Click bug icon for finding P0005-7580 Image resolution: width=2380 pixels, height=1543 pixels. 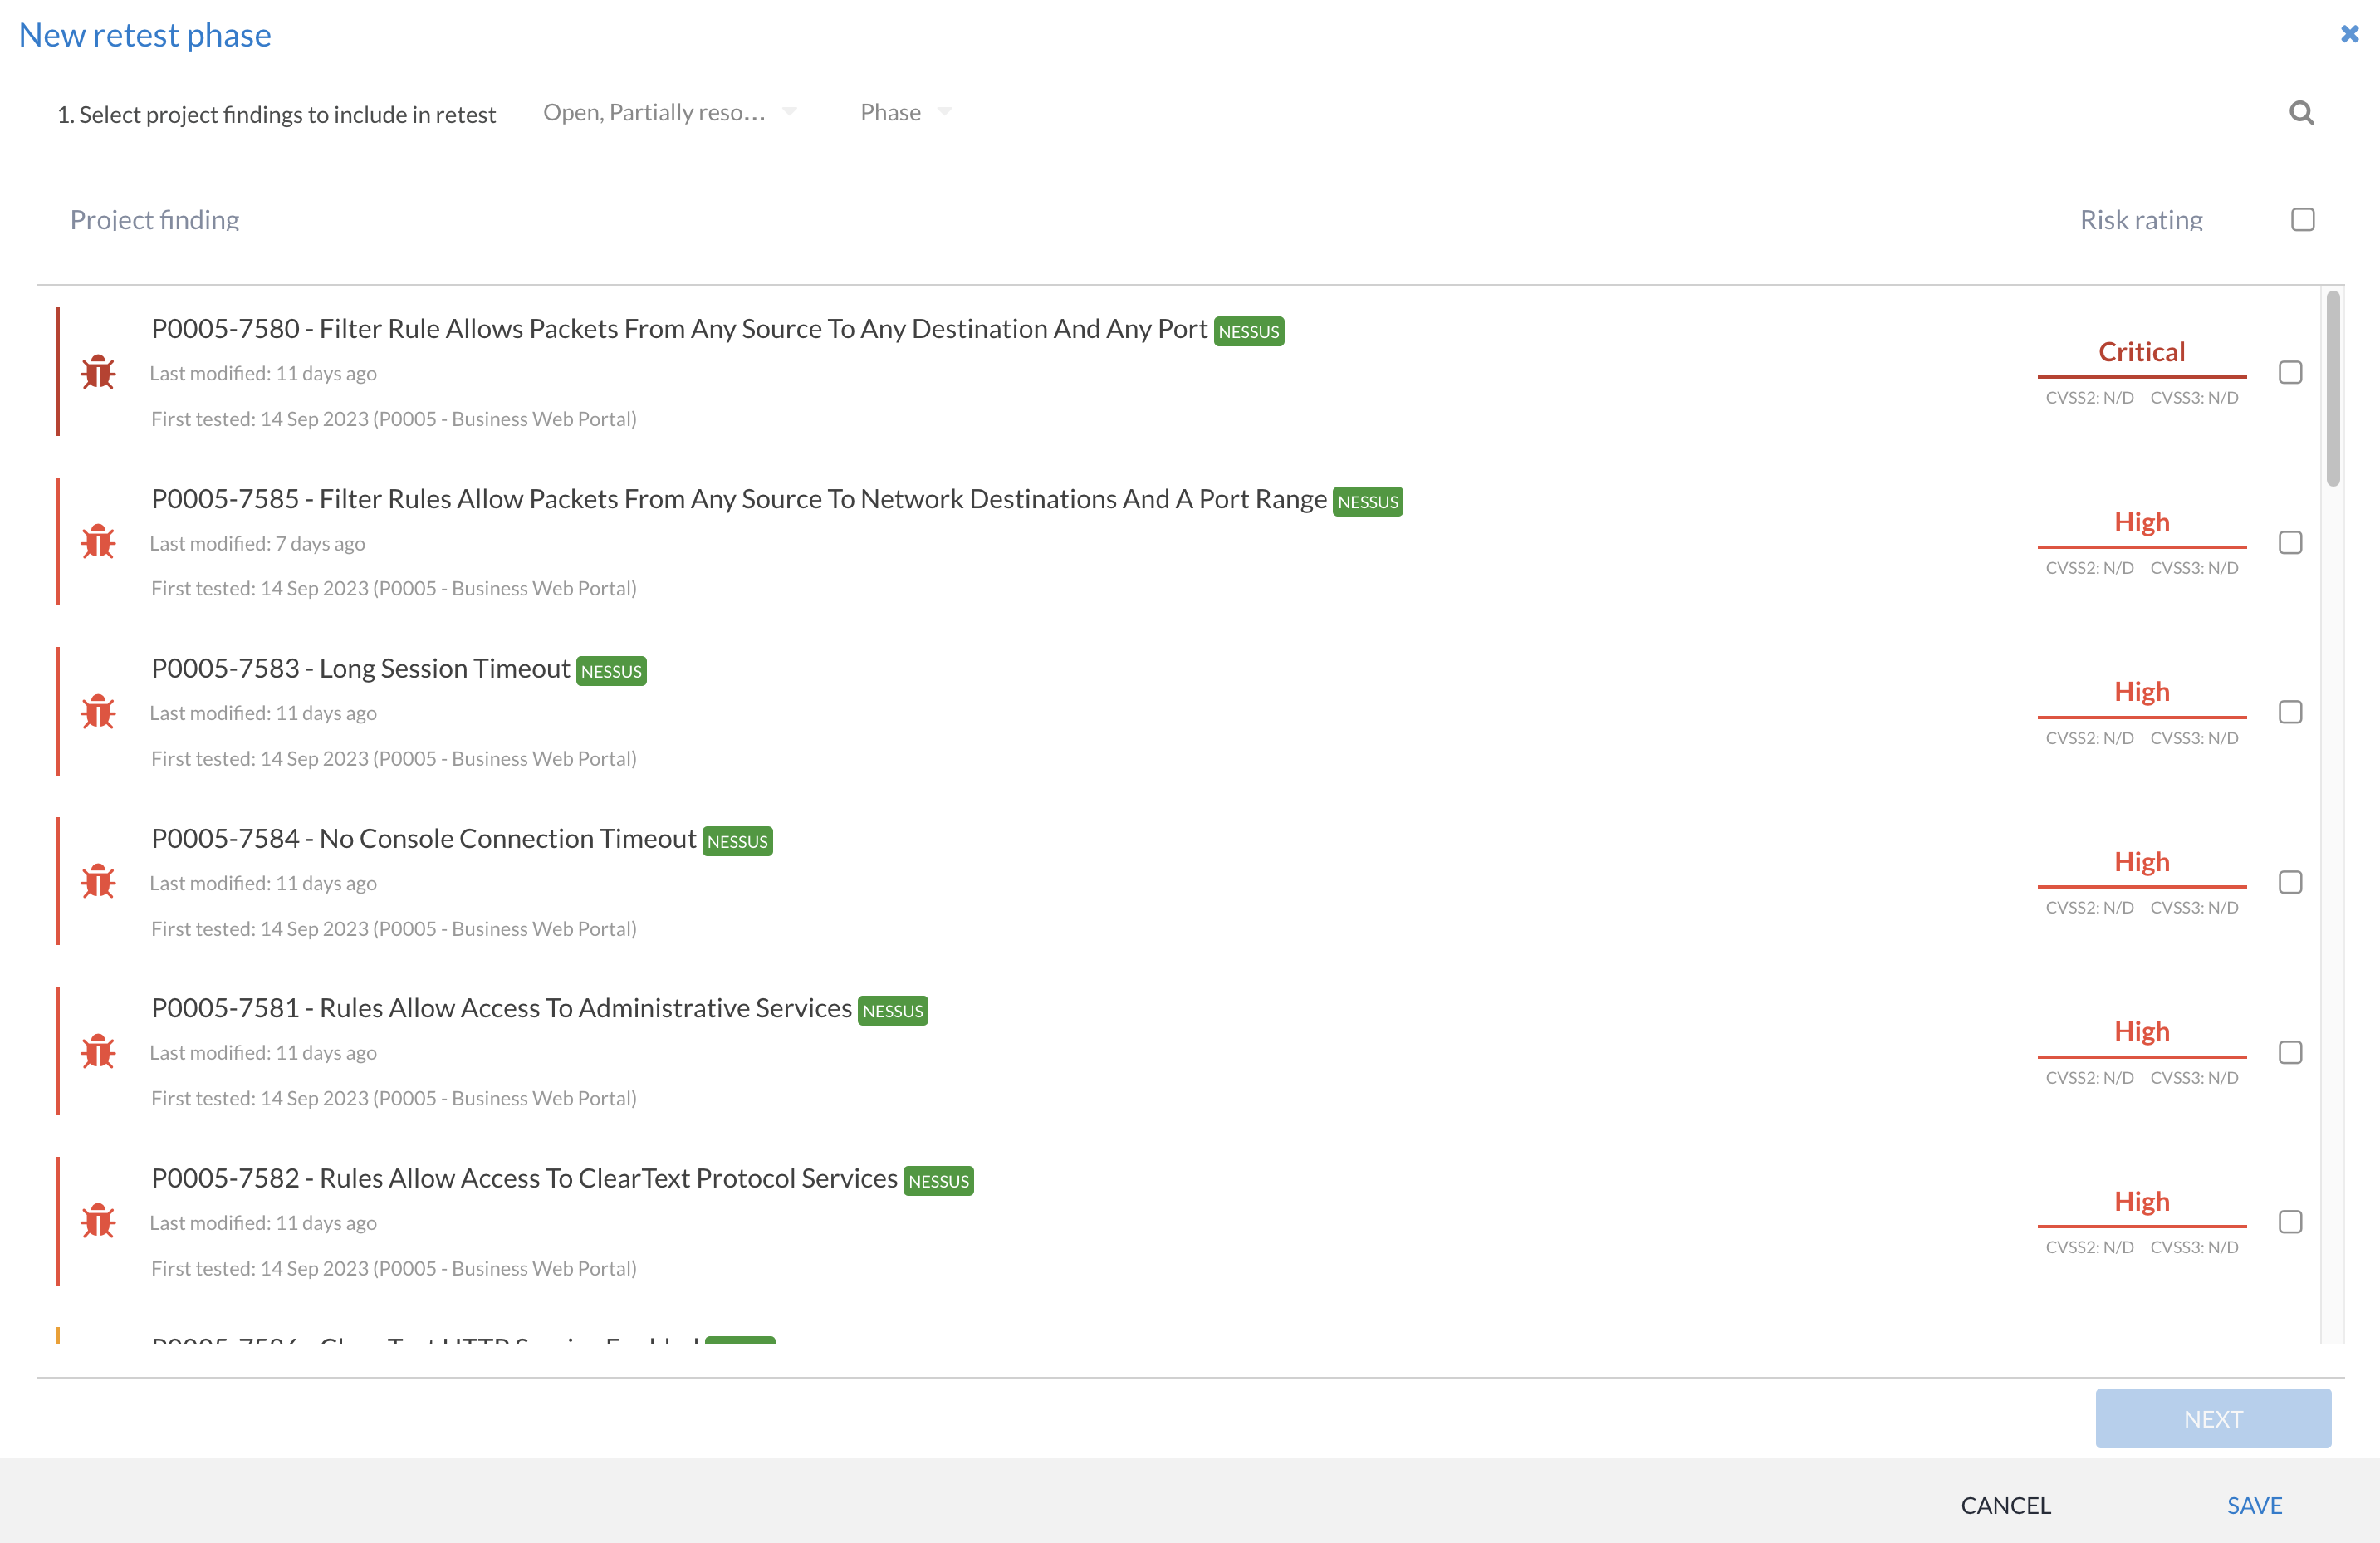(x=98, y=372)
